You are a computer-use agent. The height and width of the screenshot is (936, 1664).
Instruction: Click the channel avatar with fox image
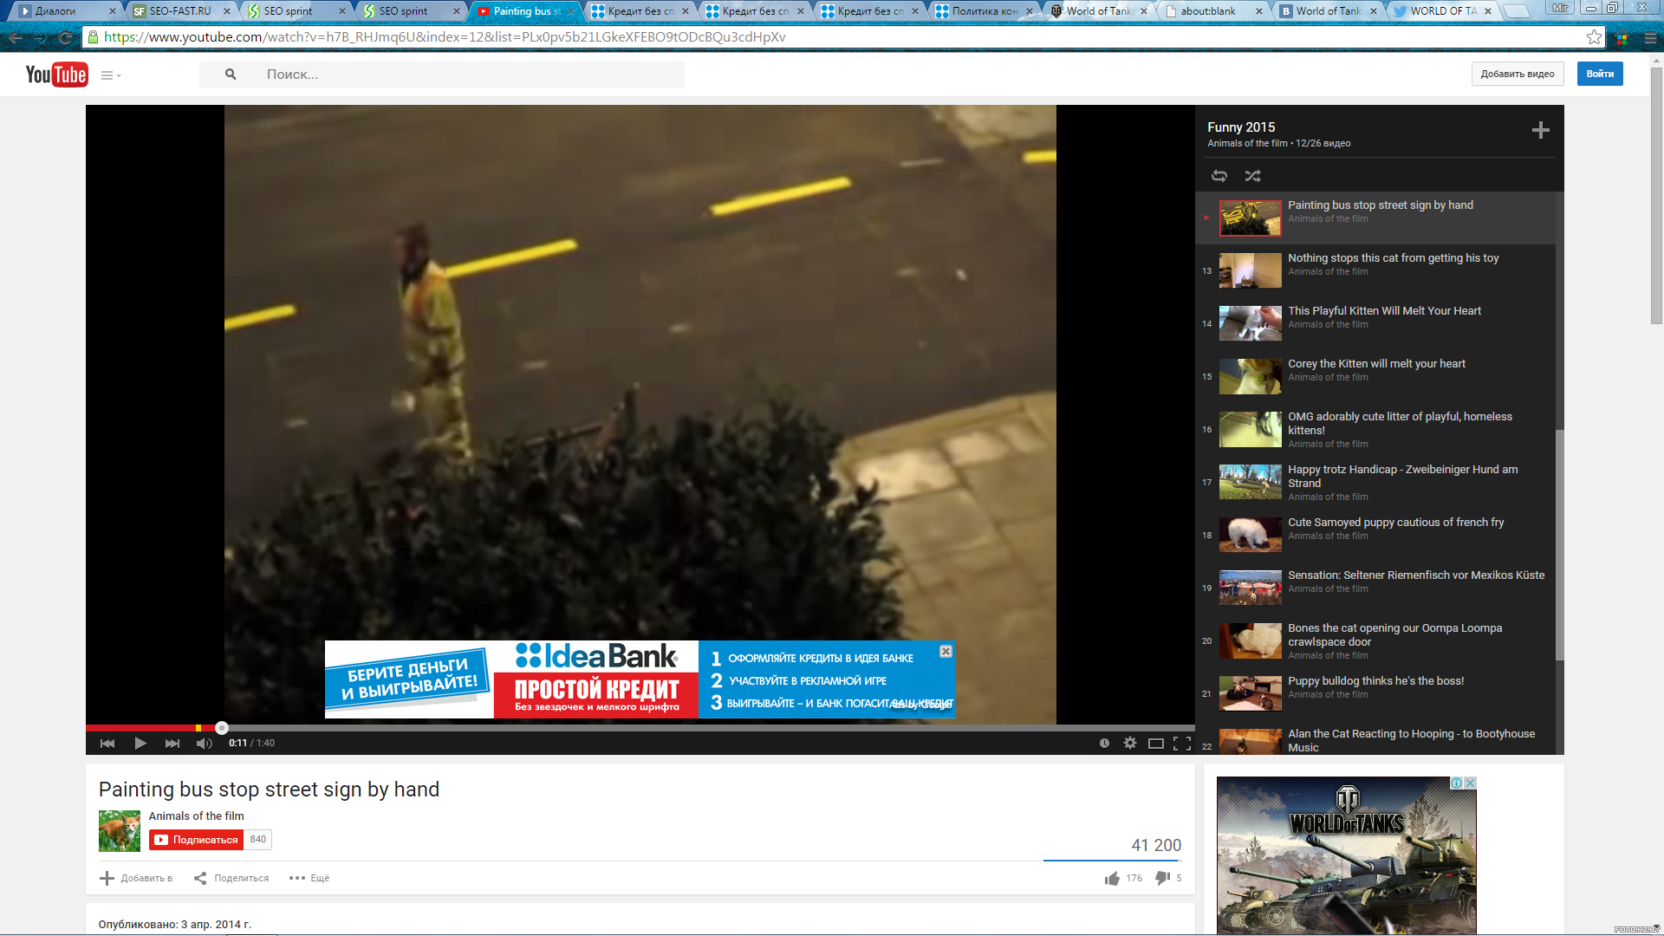(x=120, y=831)
